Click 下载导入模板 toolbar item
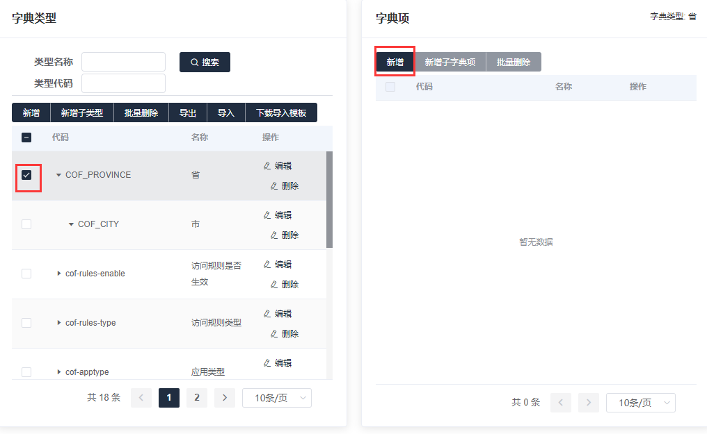The height and width of the screenshot is (434, 707). tap(281, 113)
